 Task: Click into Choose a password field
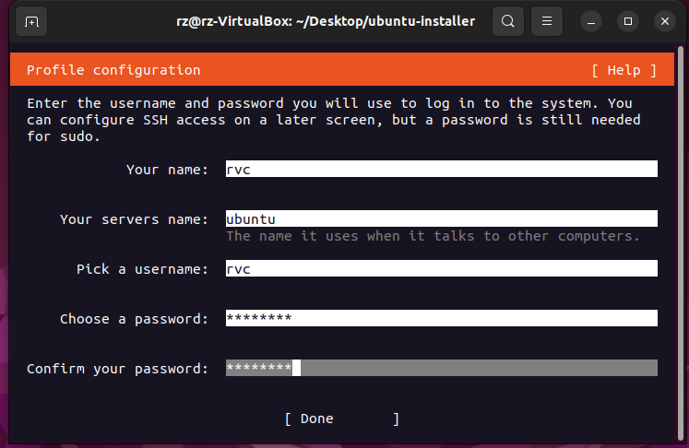(441, 318)
